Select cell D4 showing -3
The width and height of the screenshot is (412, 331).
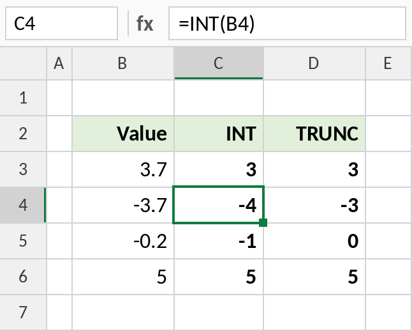tap(314, 205)
